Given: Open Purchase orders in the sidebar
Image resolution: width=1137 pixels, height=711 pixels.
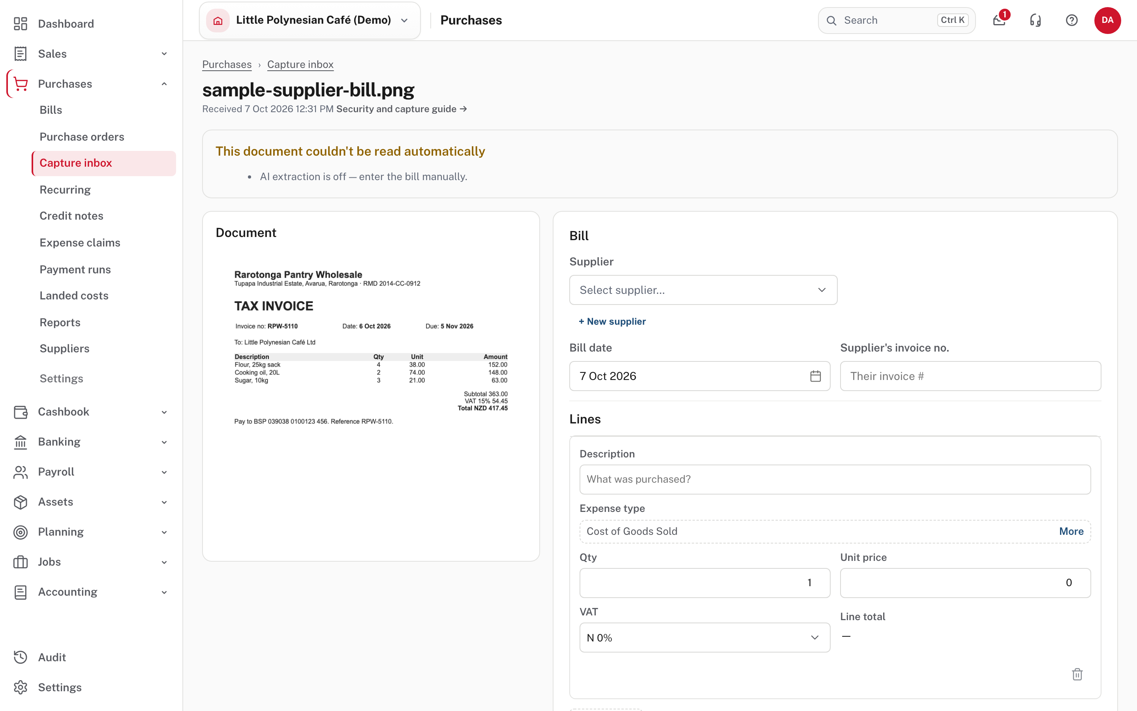Looking at the screenshot, I should point(82,137).
